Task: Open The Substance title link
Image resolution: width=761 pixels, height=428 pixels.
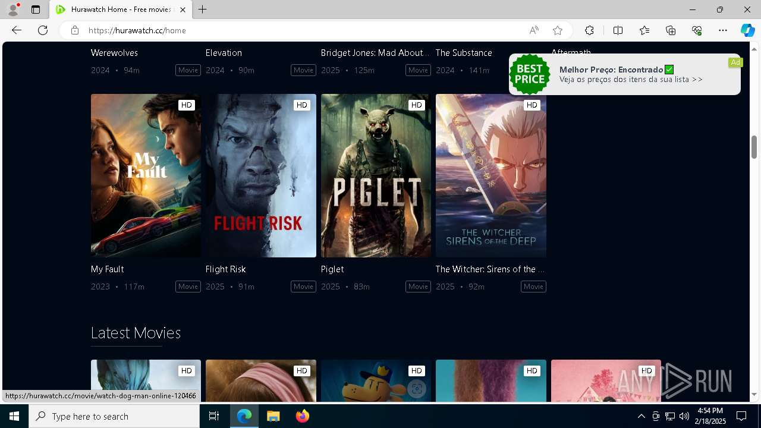Action: pos(464,53)
